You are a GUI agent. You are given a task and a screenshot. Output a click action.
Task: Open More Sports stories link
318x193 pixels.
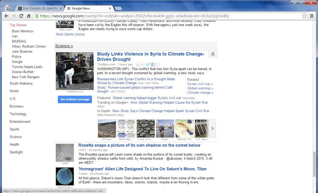[x=70, y=34]
